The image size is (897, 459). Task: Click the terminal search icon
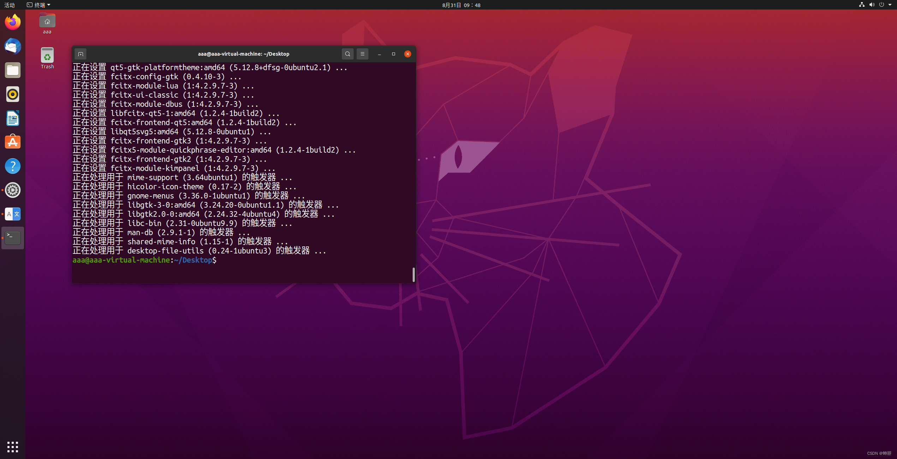347,54
